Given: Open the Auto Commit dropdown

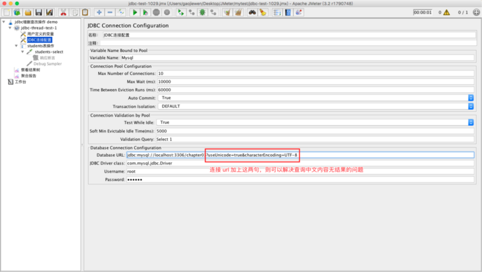Looking at the screenshot, I should pyautogui.click(x=470, y=97).
